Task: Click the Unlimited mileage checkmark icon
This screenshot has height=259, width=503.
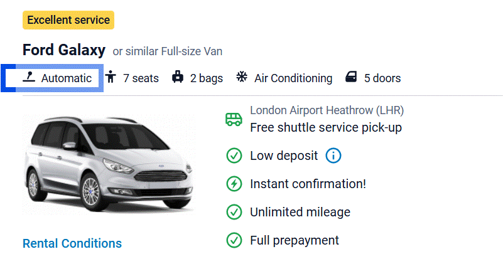Action: 234,212
